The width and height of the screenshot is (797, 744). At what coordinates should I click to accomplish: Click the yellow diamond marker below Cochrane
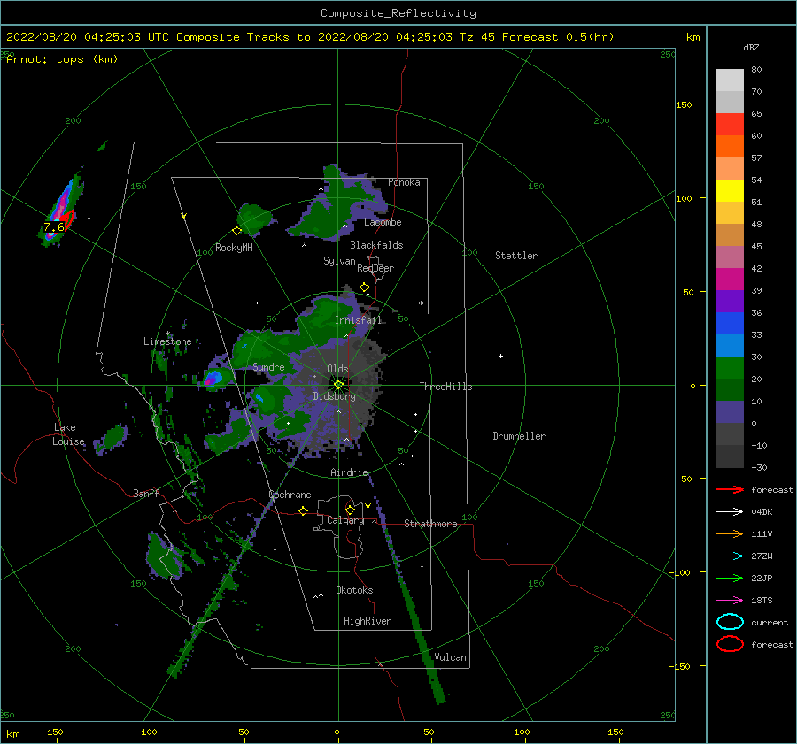(303, 510)
